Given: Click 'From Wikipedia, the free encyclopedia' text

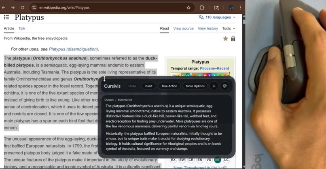Looking at the screenshot, I should [36, 38].
